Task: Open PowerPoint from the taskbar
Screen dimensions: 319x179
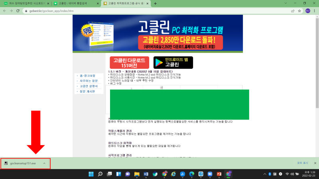Action: pos(219,174)
